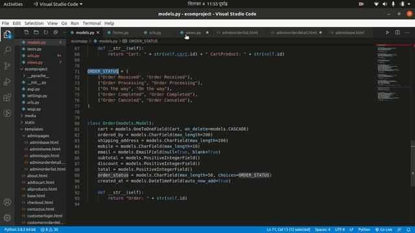Screen dimensions: 415x233
Task: Click the Python language mode selector
Action: click(364, 230)
